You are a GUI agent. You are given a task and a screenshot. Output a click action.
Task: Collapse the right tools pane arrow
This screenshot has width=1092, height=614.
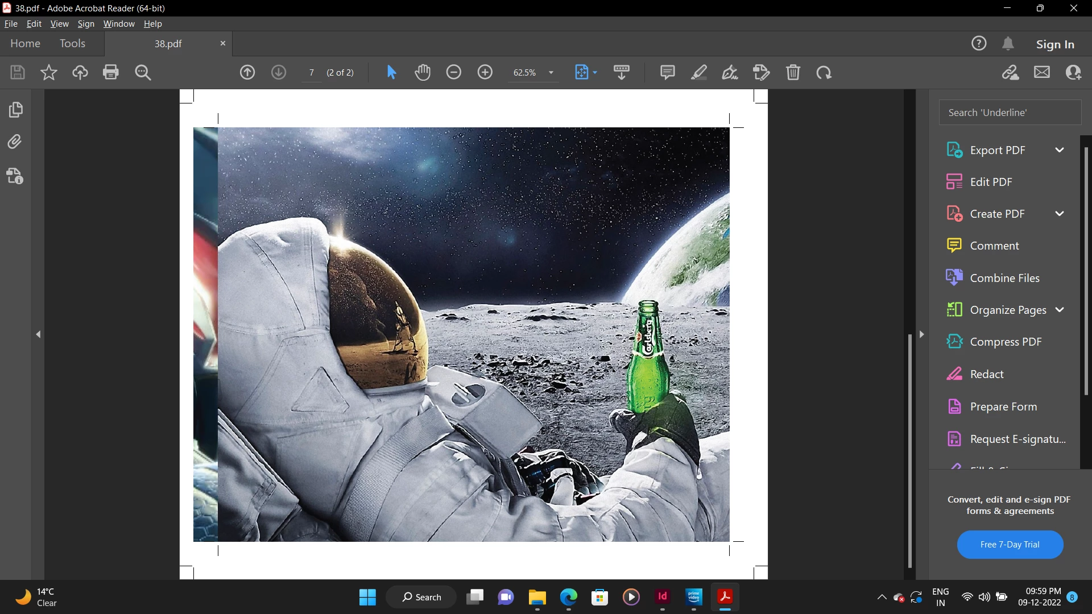coord(921,334)
